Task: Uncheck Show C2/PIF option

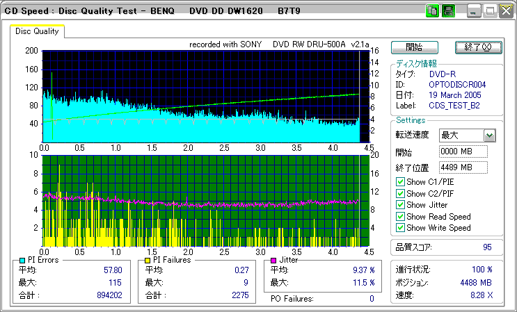Action: click(x=400, y=194)
